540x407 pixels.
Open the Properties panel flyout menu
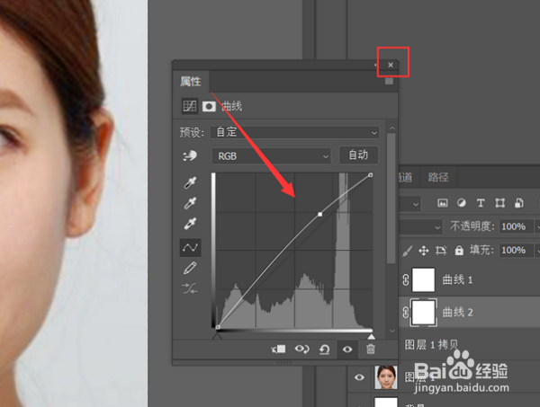pos(389,81)
